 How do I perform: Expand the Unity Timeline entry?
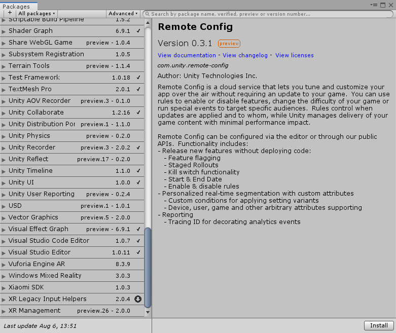click(x=4, y=171)
